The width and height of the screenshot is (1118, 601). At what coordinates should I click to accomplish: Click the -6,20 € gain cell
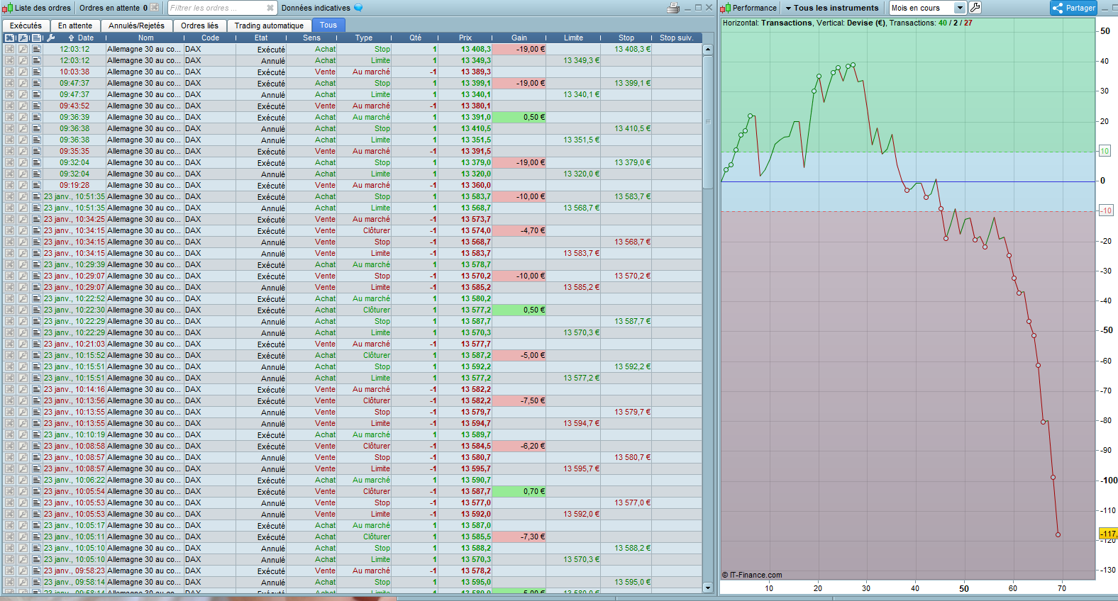click(x=519, y=446)
